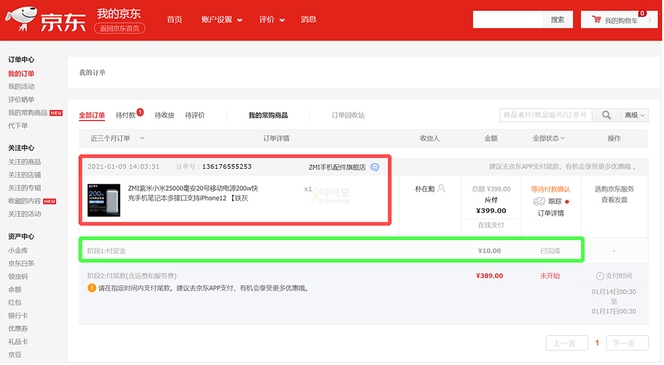Click 上一页 pagination button

(567, 343)
